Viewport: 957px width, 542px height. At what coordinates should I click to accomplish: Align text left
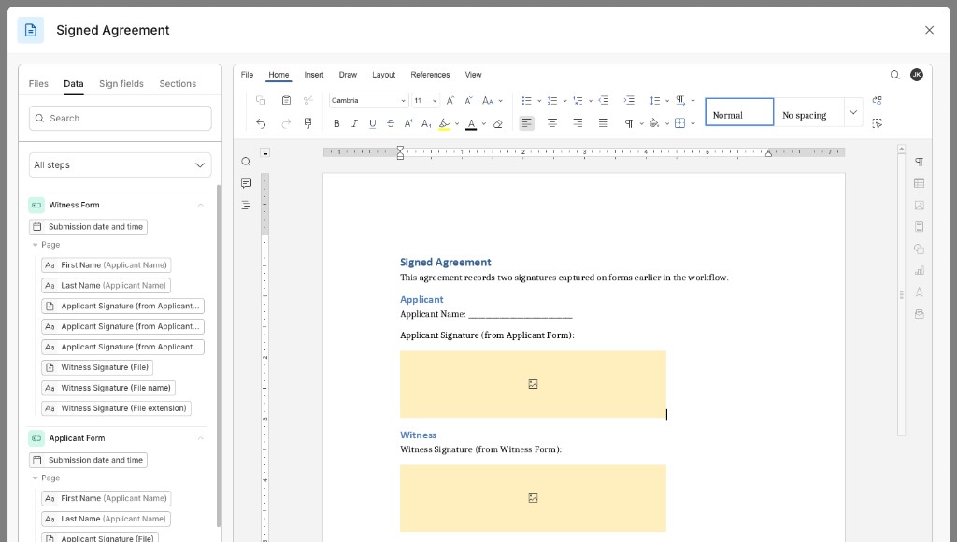(x=526, y=123)
